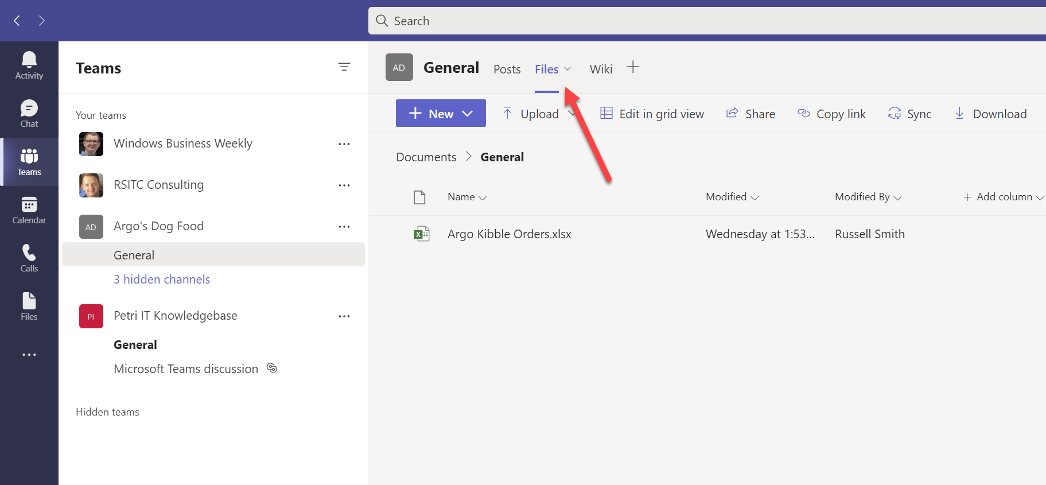Expand the New dropdown button

coord(441,113)
